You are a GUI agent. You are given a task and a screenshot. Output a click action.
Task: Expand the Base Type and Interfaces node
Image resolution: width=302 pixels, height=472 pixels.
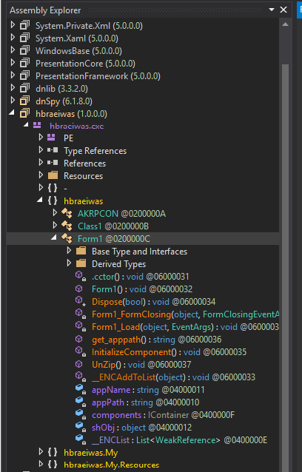[x=70, y=251]
